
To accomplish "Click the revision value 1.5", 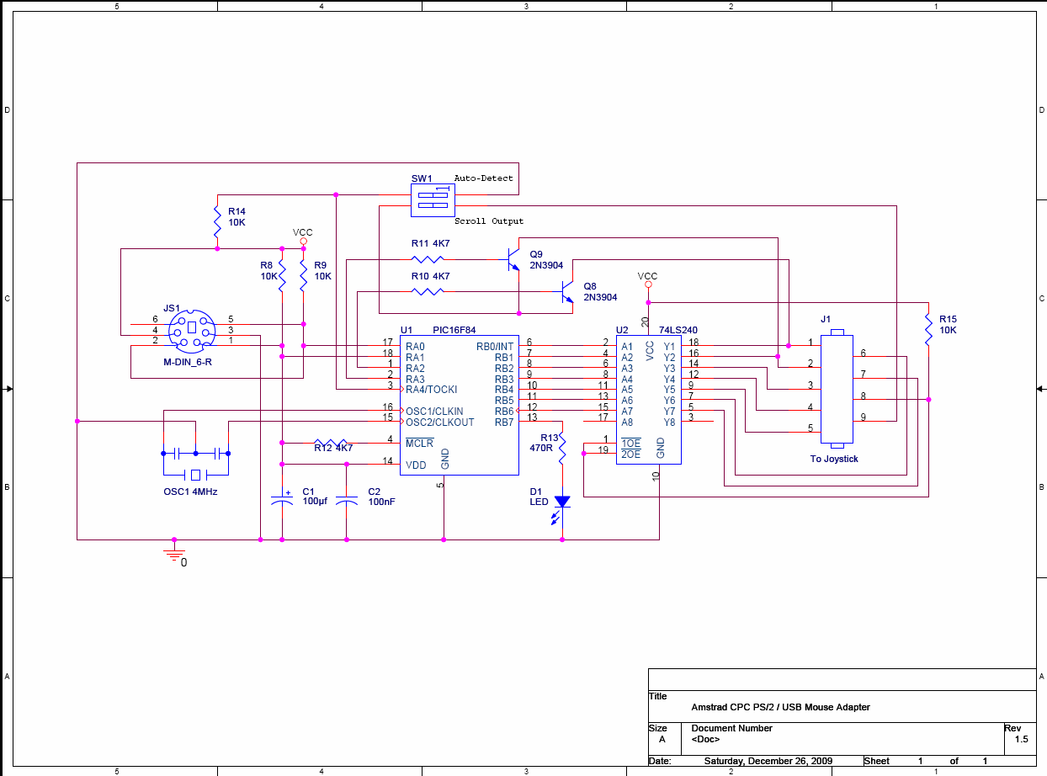I will click(1021, 739).
